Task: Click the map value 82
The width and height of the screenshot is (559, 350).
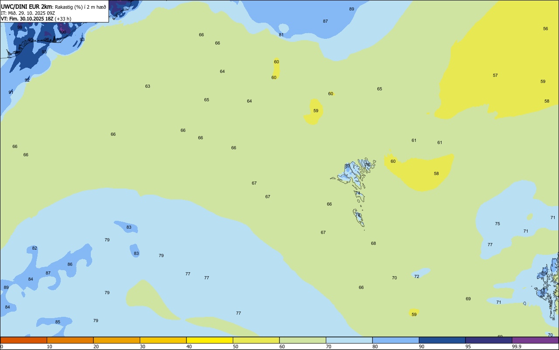Action: click(x=35, y=248)
